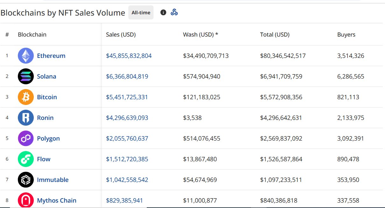Select Bitcoin wash value $121,183,025
Viewport: 385px width, 208px height.
(x=202, y=97)
